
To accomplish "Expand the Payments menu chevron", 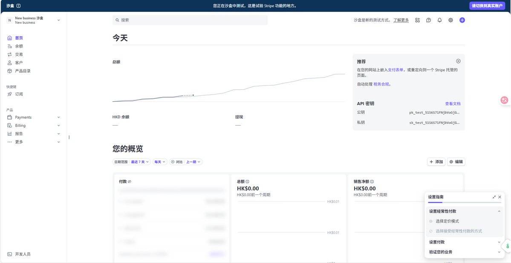I will click(59, 117).
